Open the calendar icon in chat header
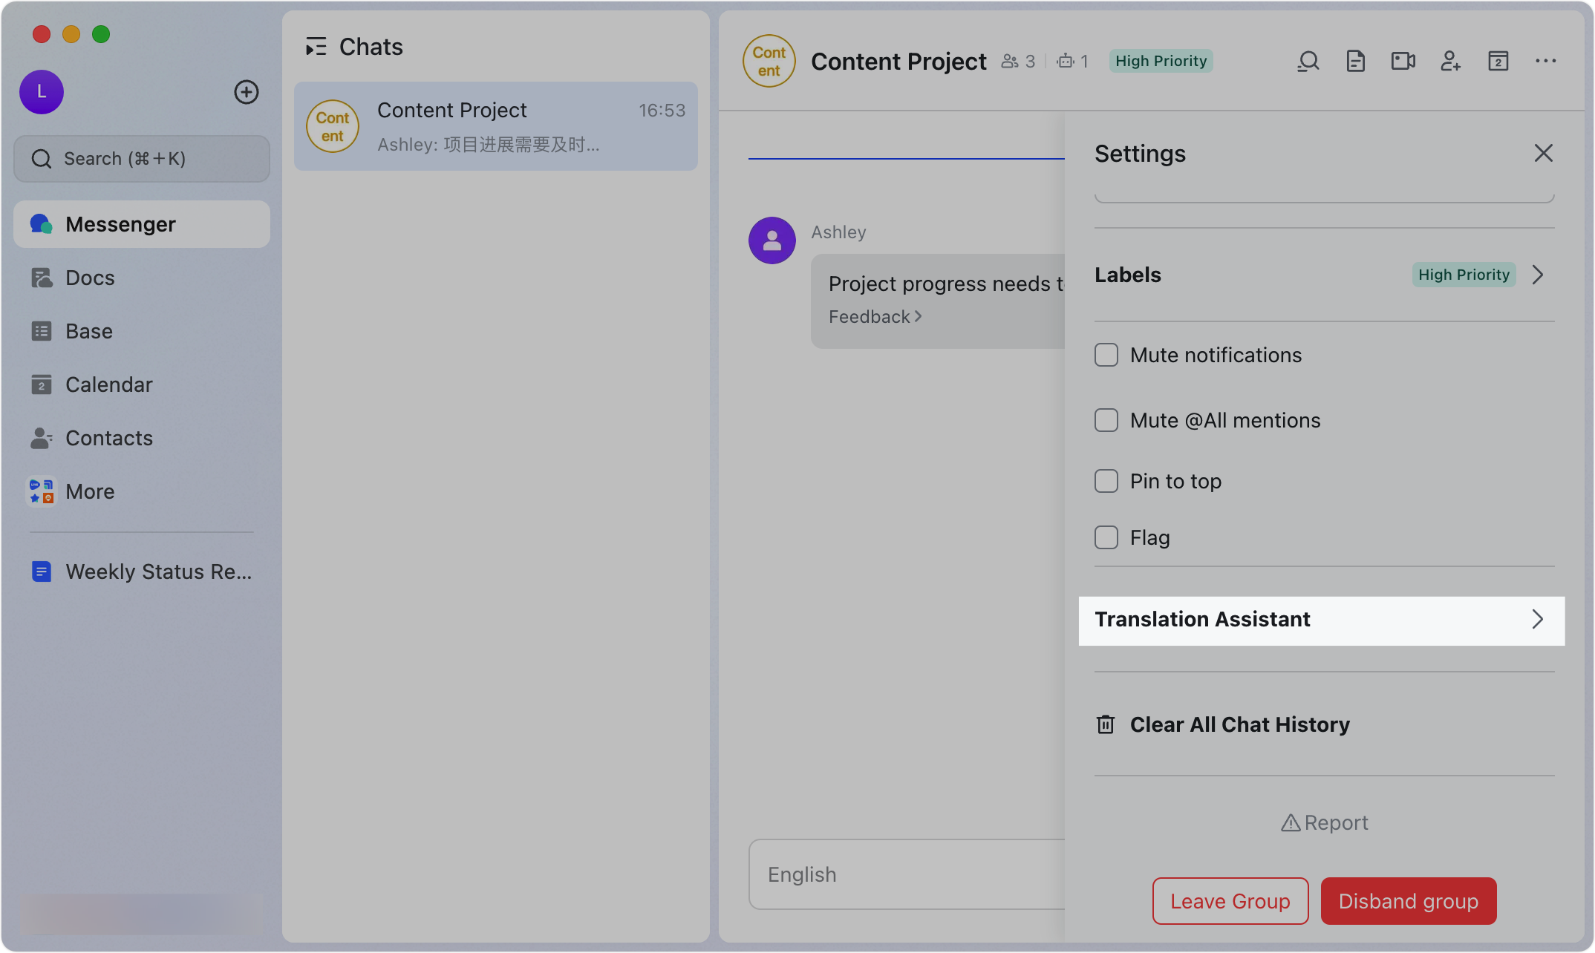This screenshot has width=1595, height=953. [1498, 61]
